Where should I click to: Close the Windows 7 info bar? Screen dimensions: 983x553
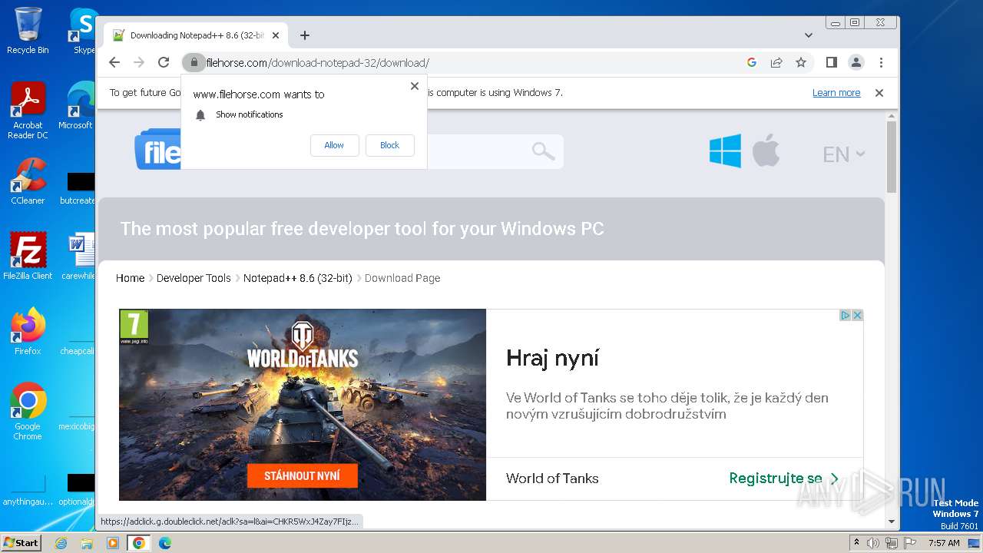[x=879, y=93]
